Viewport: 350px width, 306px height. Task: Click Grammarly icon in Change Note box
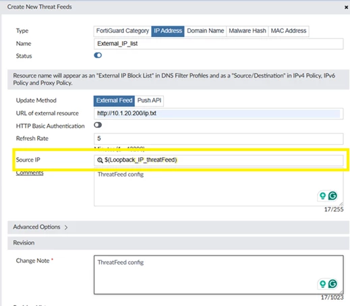click(x=332, y=284)
